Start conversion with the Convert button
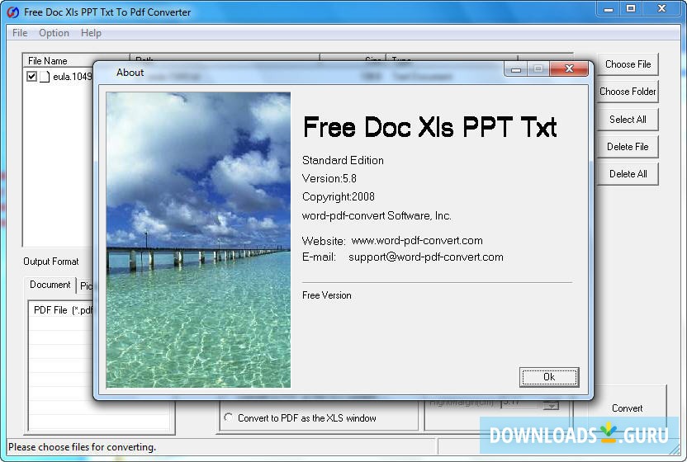This screenshot has width=687, height=462. (627, 408)
